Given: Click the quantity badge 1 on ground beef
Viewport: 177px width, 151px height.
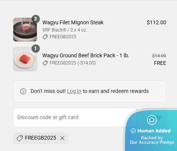Looking at the screenshot, I should pos(36,49).
